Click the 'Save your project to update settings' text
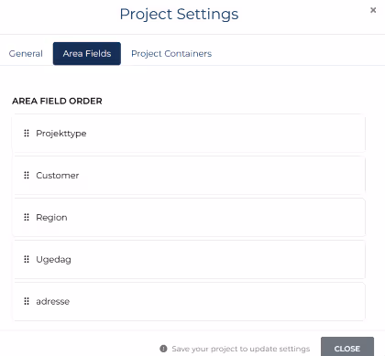The width and height of the screenshot is (385, 356). tap(241, 349)
